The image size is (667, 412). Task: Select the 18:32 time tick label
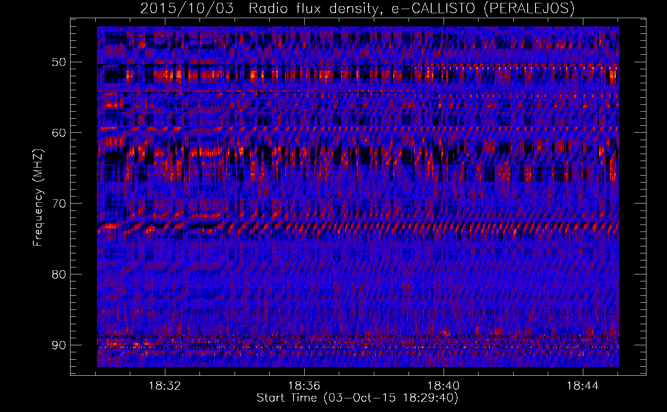165,386
